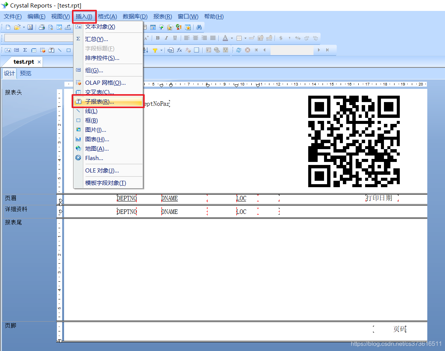Toggle Underline formatting
The width and height of the screenshot is (445, 351).
175,38
